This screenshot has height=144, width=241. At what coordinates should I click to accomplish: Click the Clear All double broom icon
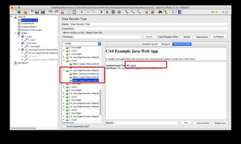coord(152,12)
